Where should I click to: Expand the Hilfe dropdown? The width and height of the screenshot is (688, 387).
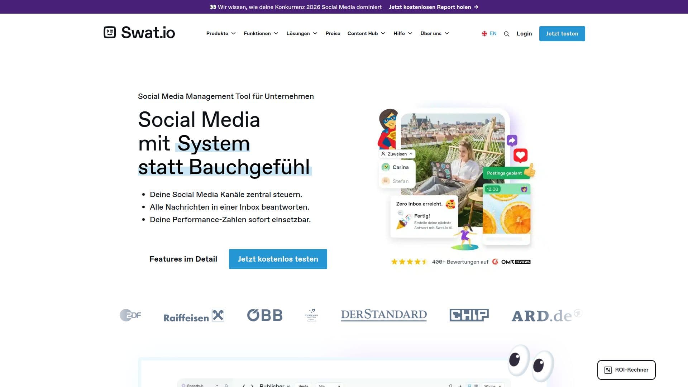click(x=403, y=33)
